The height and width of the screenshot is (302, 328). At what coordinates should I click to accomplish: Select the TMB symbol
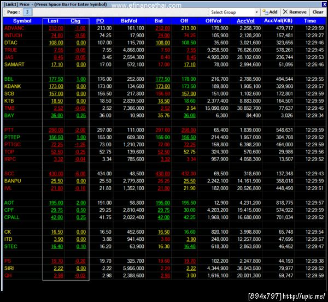click(x=9, y=108)
